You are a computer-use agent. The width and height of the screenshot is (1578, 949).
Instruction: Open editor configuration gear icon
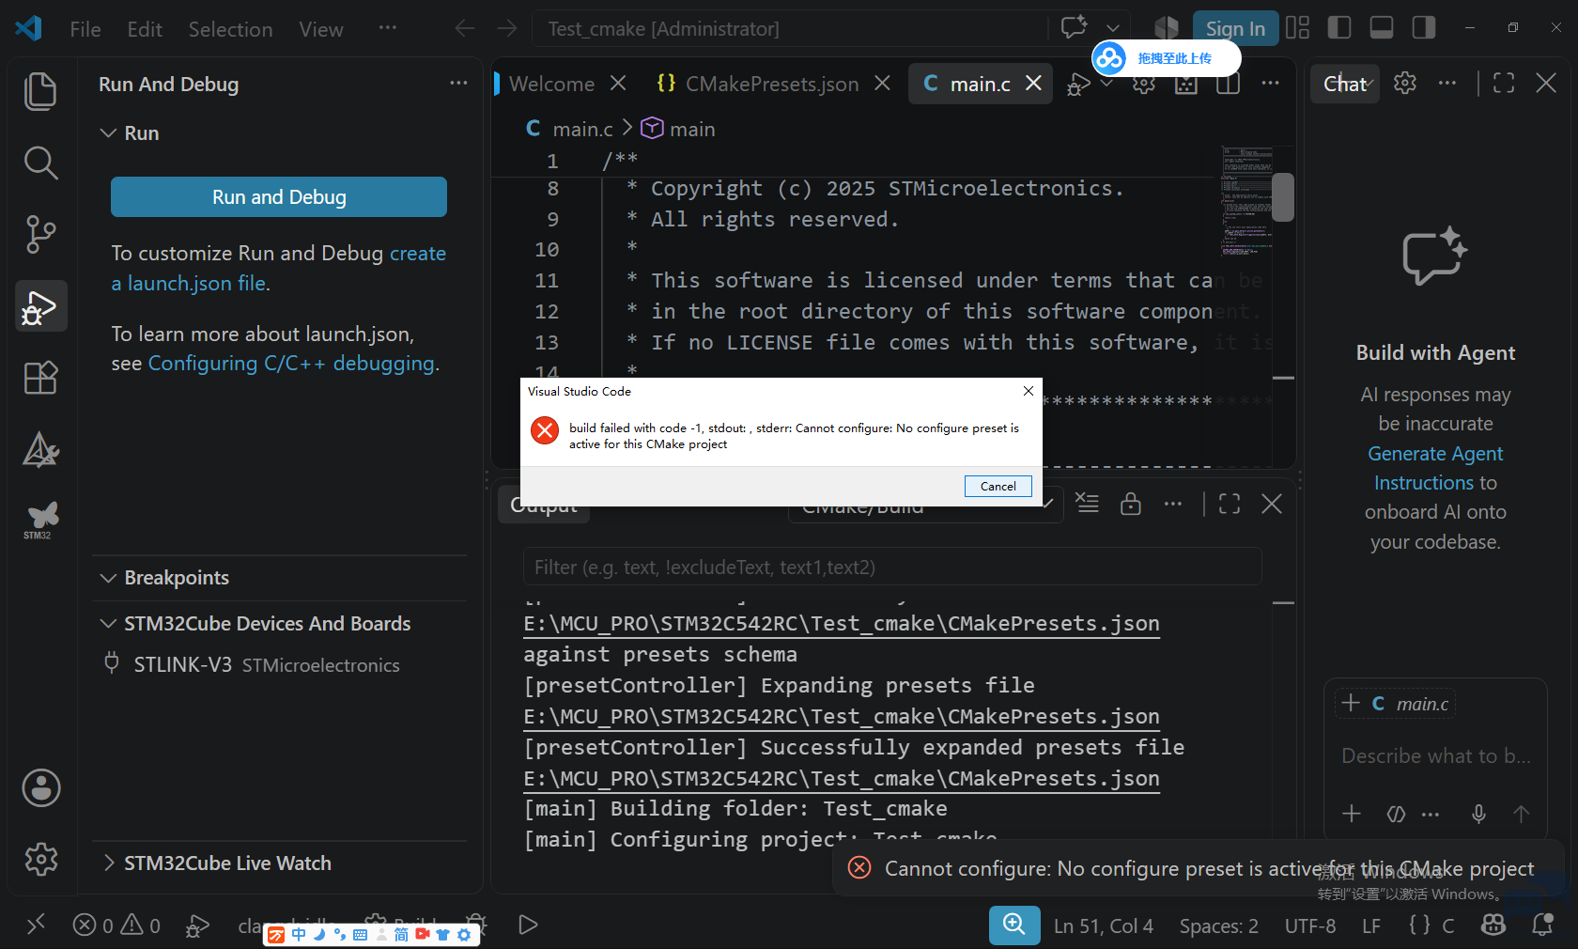pyautogui.click(x=1143, y=84)
